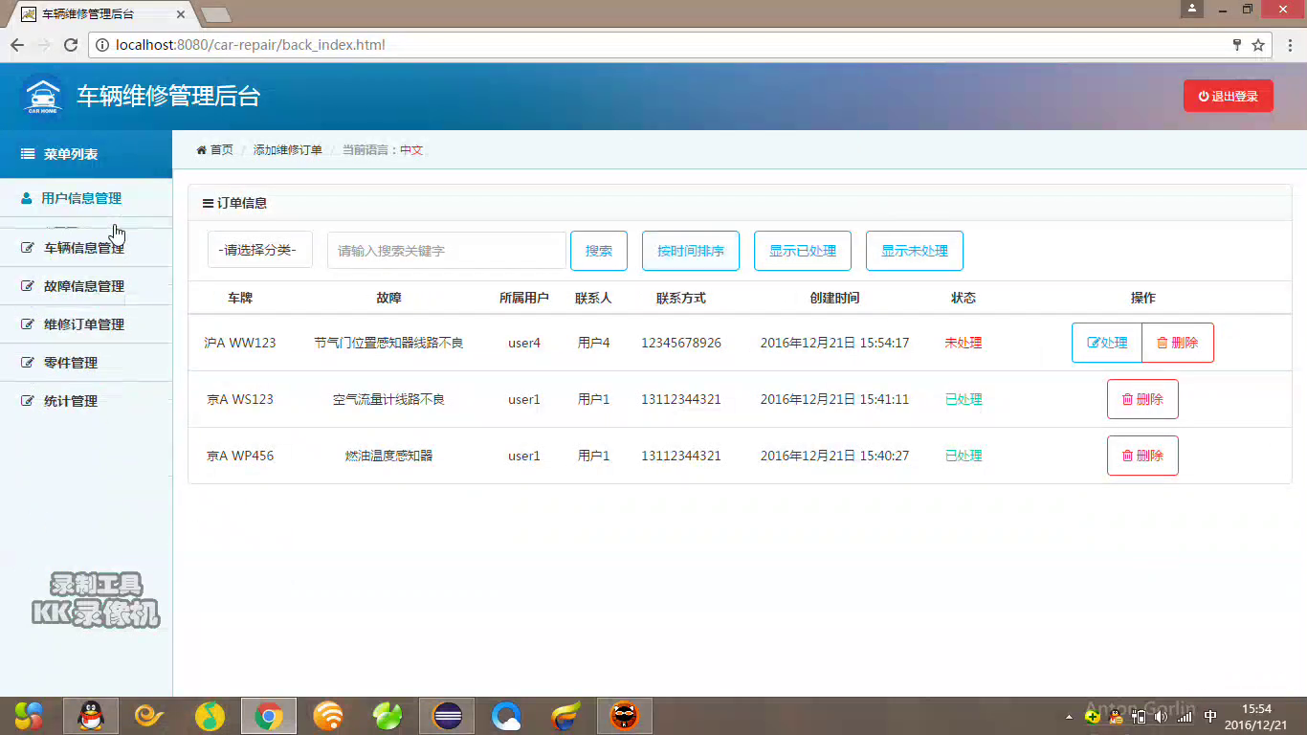The width and height of the screenshot is (1307, 735).
Task: Reload the page with refresh icon
Action: tap(70, 45)
